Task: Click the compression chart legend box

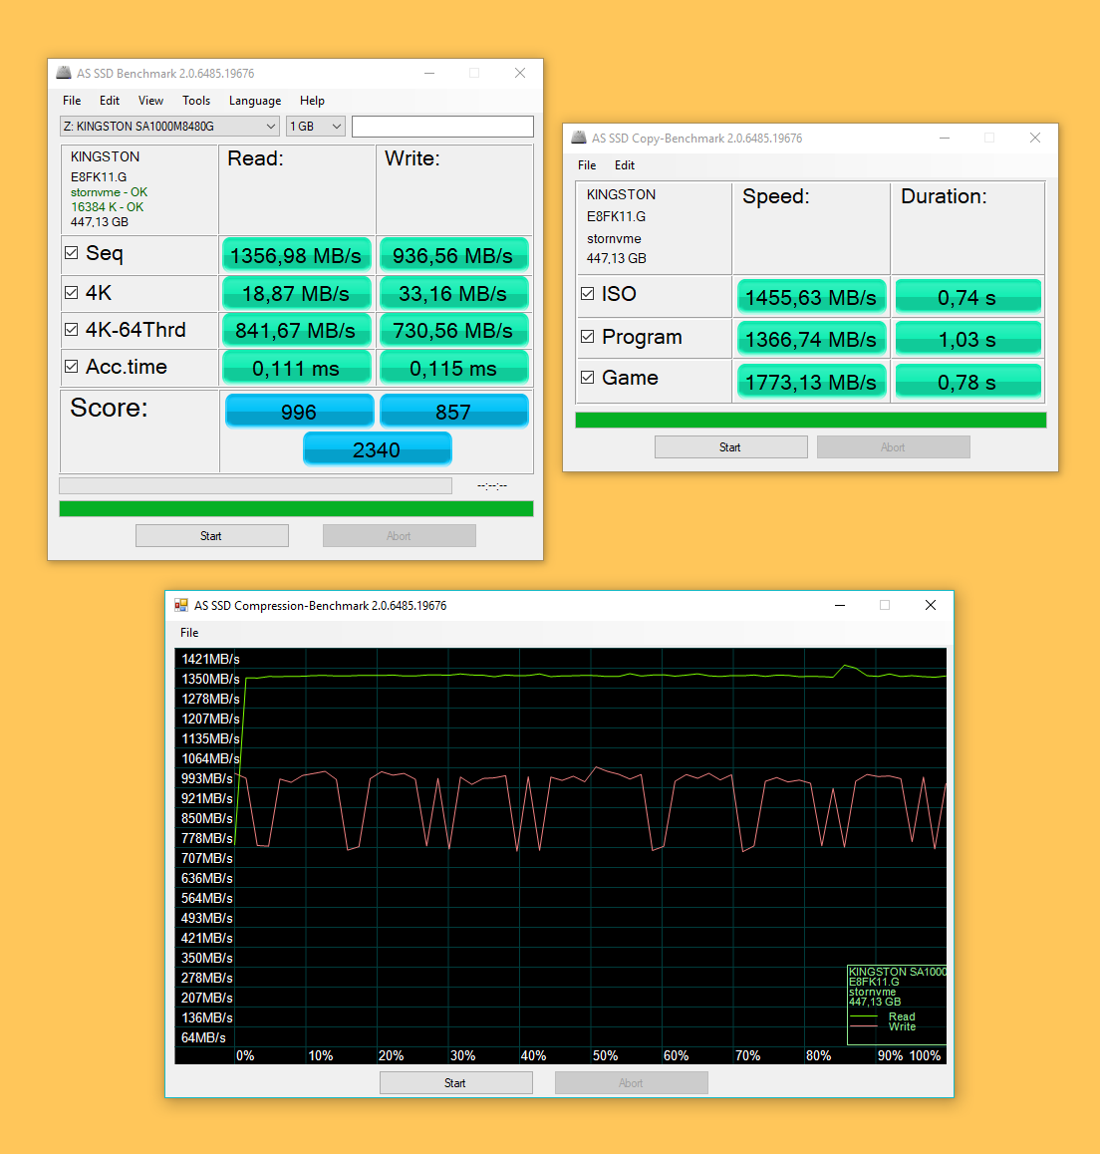Action: coord(897,1005)
